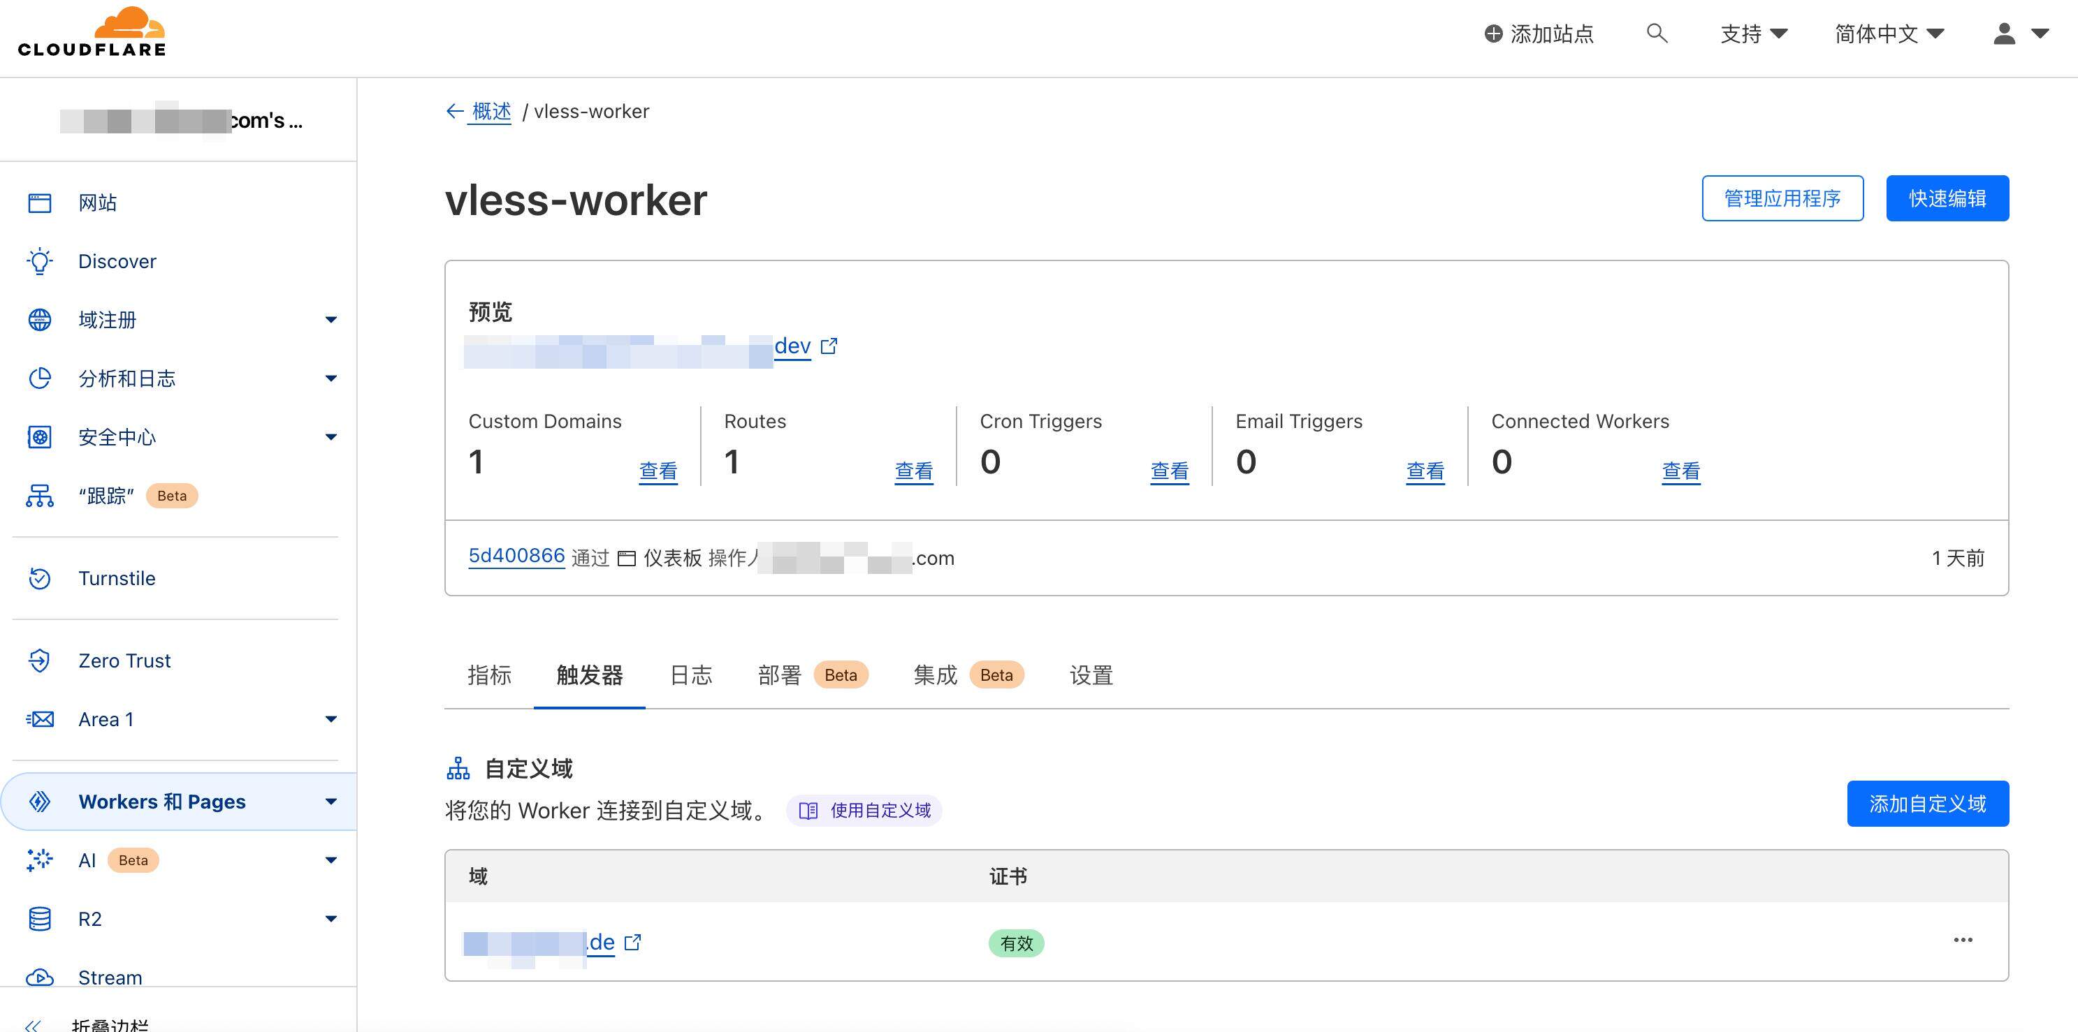This screenshot has width=2078, height=1032.
Task: Open the Workers 和 Pages sidebar icon
Action: pyautogui.click(x=38, y=801)
